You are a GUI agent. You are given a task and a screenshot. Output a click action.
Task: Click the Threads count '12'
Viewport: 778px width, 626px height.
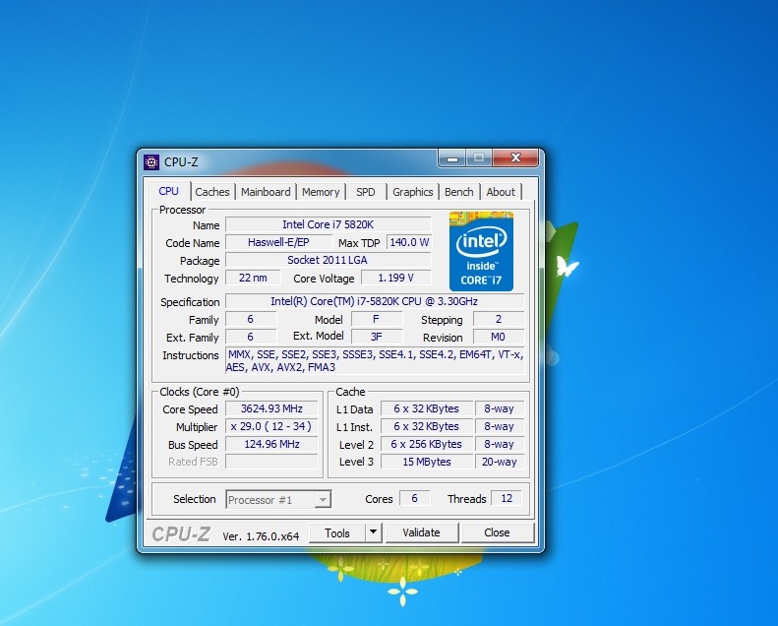click(507, 498)
